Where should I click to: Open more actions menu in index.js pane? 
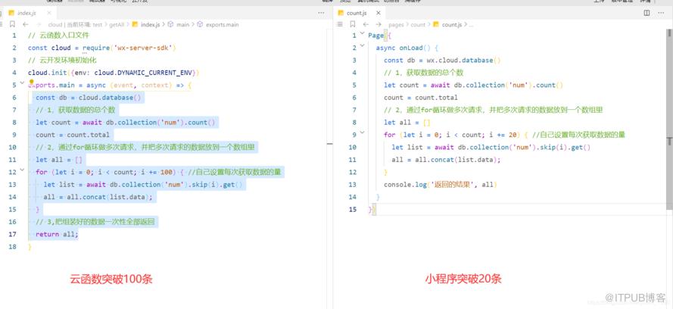[321, 13]
